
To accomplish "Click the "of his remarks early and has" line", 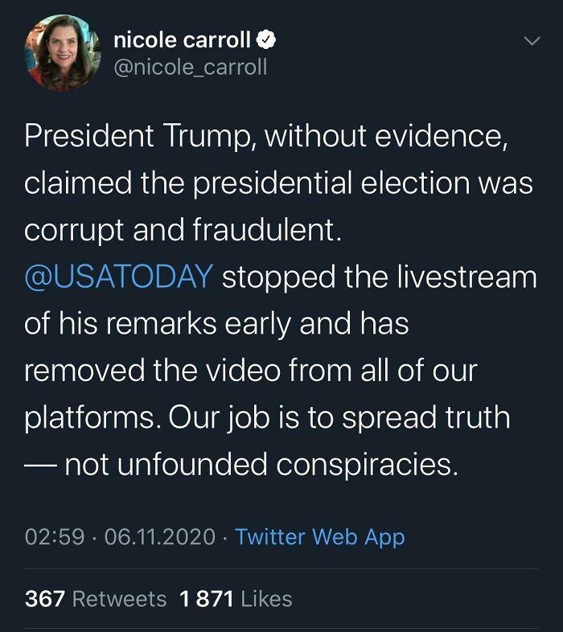I will [216, 323].
